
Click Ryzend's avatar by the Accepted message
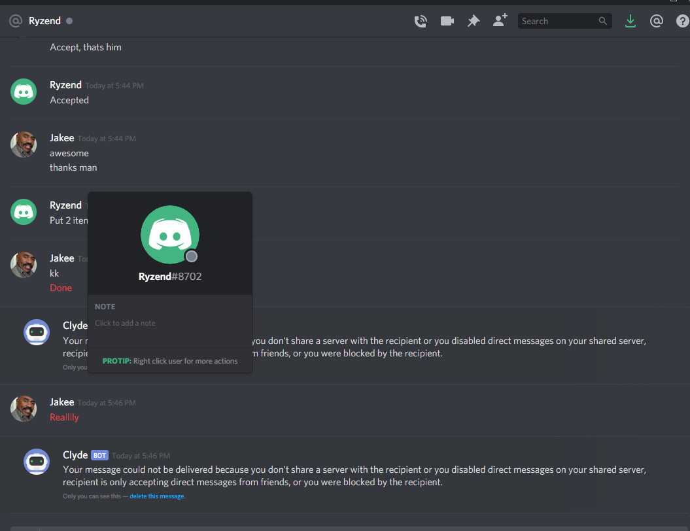pyautogui.click(x=24, y=92)
